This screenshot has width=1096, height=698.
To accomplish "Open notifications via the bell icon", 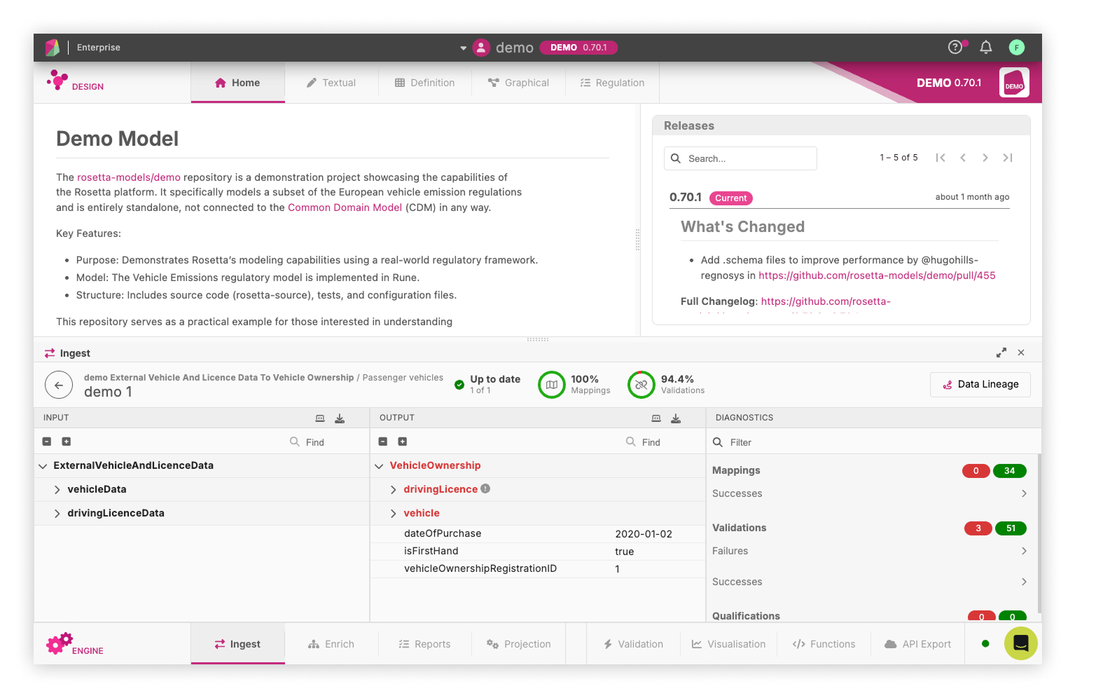I will click(986, 47).
